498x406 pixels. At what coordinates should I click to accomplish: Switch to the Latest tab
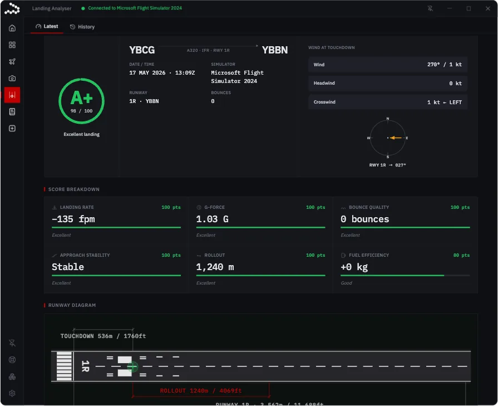coord(47,26)
